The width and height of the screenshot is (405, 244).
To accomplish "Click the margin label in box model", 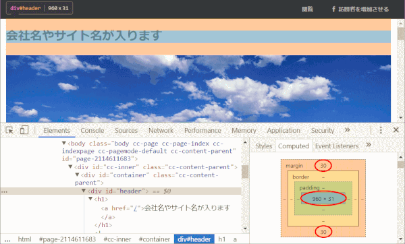I will [x=294, y=166].
